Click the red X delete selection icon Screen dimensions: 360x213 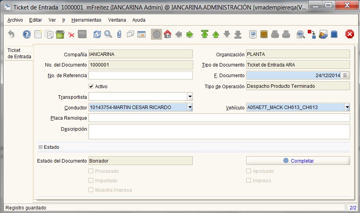(71, 35)
